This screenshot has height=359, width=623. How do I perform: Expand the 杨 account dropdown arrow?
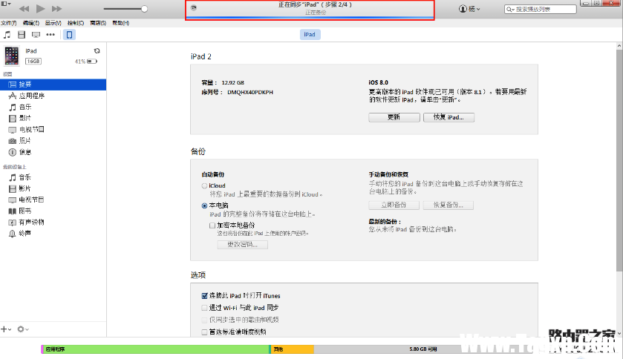click(x=478, y=9)
